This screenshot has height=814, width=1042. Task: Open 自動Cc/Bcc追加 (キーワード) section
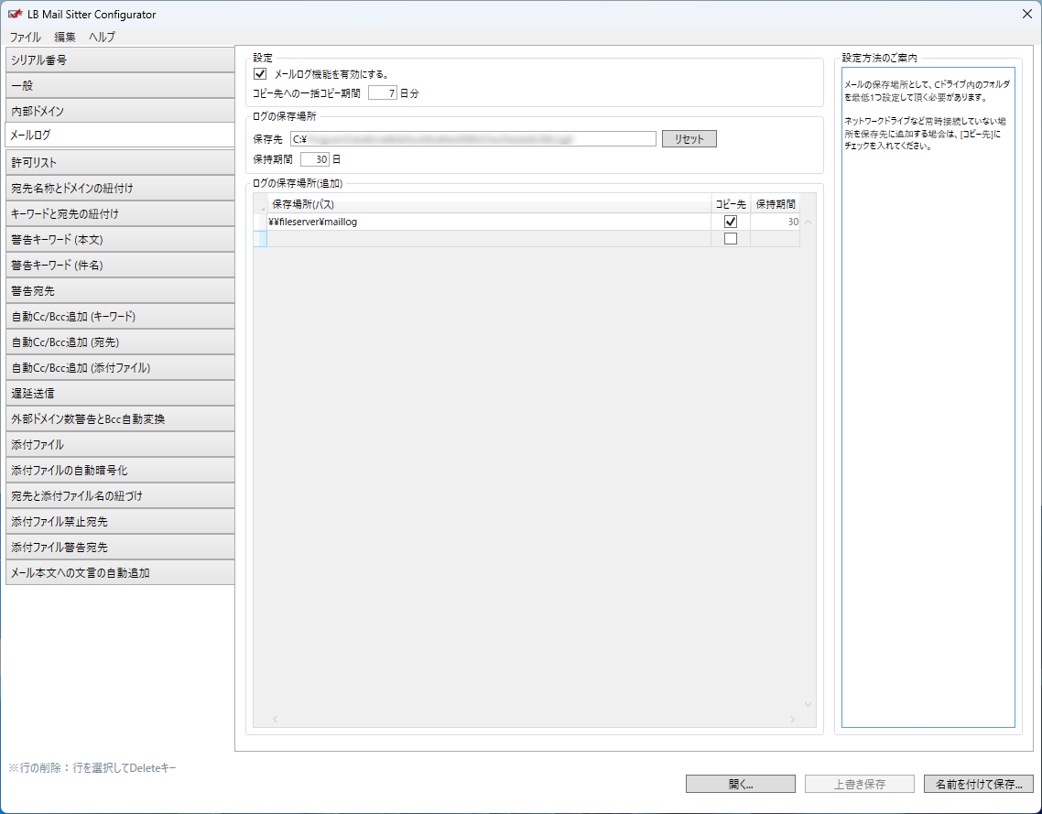[120, 316]
